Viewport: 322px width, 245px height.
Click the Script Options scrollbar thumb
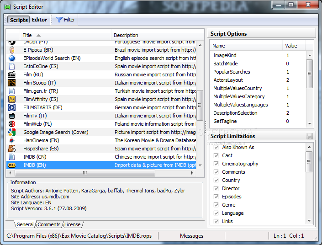pyautogui.click(x=310, y=74)
